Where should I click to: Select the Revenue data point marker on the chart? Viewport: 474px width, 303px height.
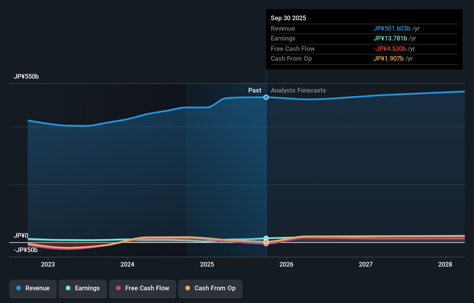coord(266,97)
